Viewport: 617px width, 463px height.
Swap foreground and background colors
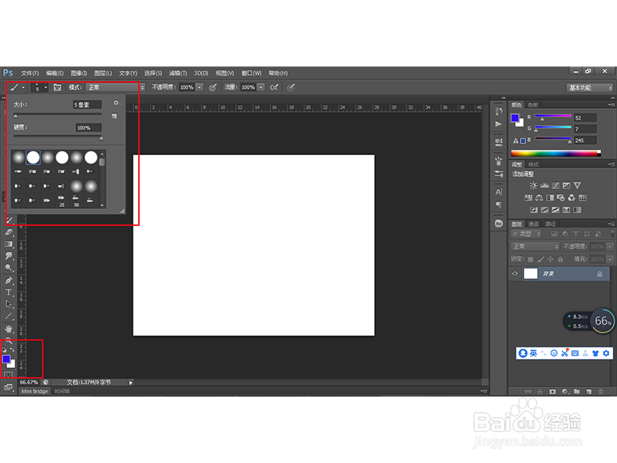click(12, 350)
